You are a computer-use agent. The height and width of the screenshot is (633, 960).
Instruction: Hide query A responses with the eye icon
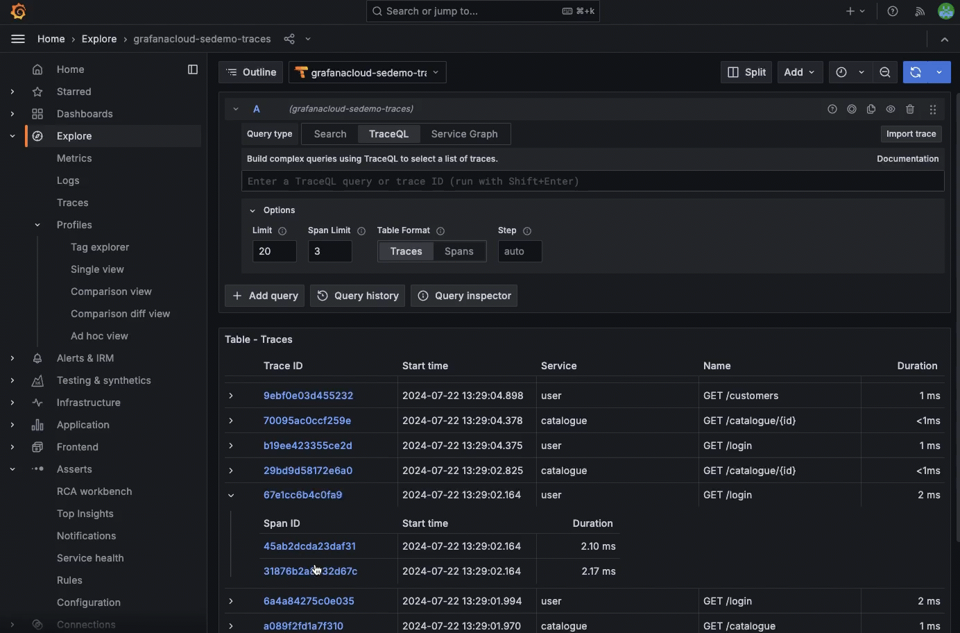891,109
